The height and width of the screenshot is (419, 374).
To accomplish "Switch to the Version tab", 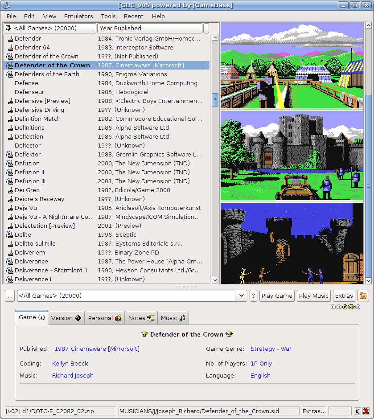I will (x=66, y=318).
